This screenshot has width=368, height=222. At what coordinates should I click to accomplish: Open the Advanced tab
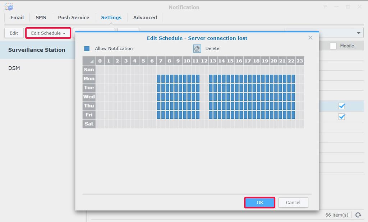click(145, 18)
